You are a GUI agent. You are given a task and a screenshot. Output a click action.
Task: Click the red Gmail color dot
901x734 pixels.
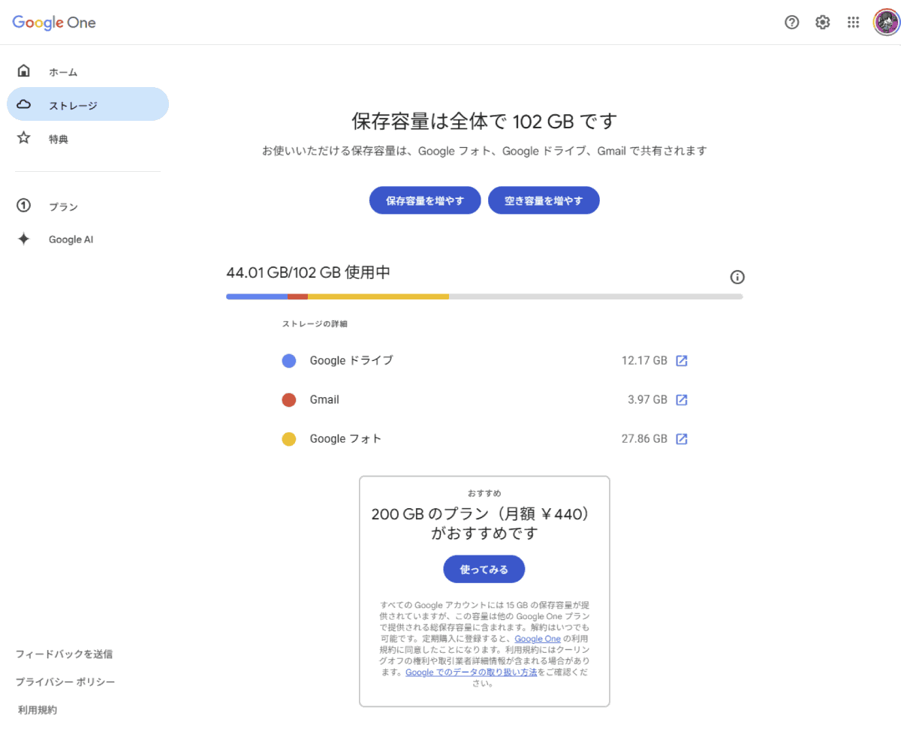point(289,400)
